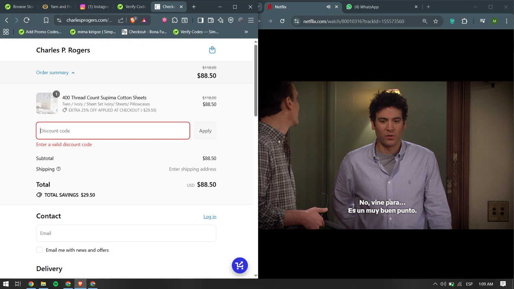Reload the Netflix page
514x289 pixels.
pos(282,21)
